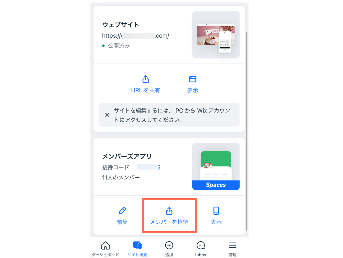Tap the メンバーを招待 label text

(169, 222)
